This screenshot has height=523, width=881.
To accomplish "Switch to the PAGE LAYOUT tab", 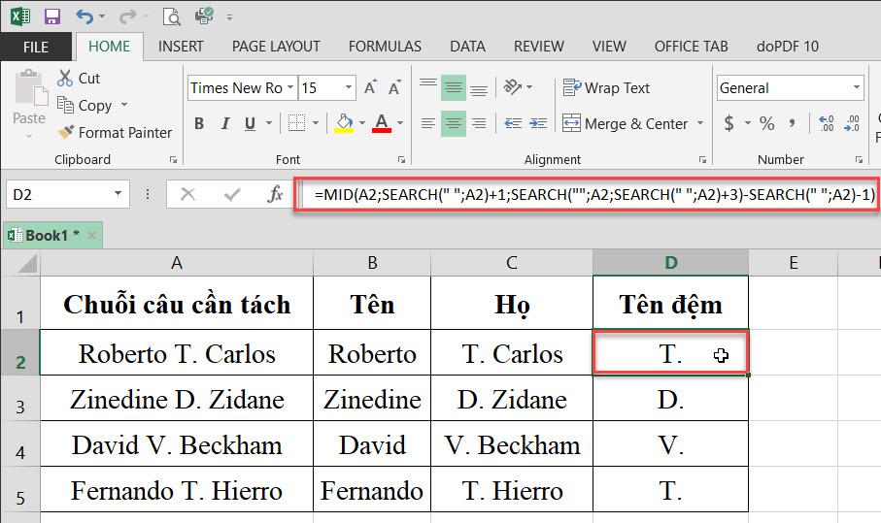I will (276, 46).
